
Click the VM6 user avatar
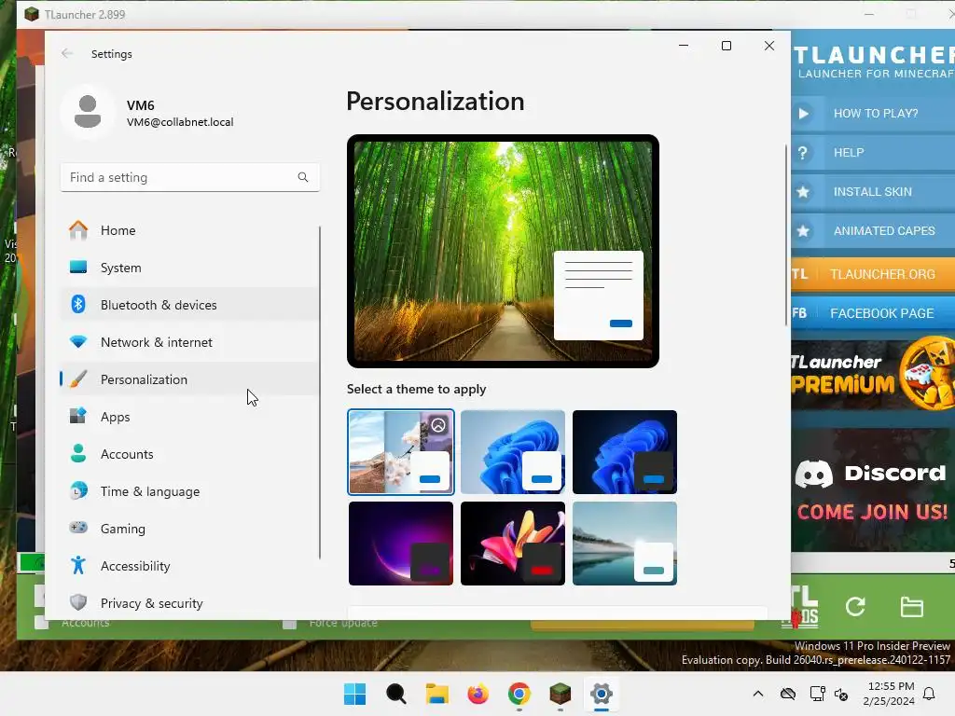88,112
